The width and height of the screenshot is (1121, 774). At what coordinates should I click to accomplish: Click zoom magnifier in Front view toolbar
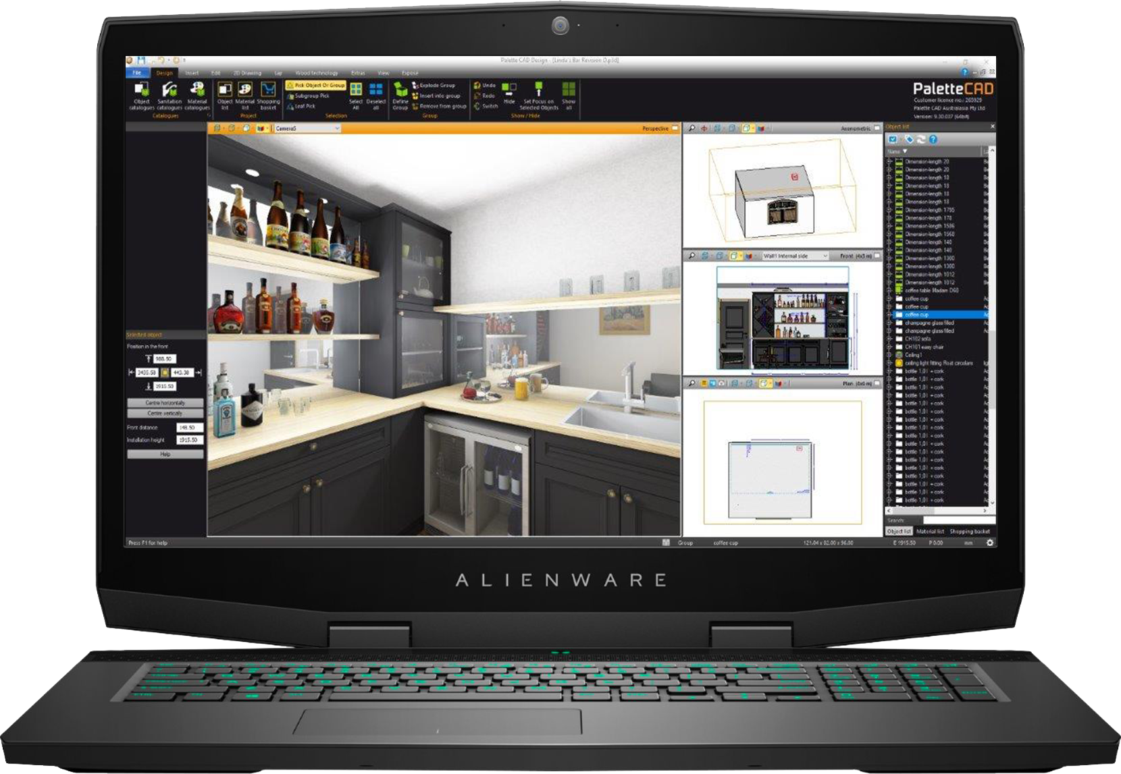692,256
